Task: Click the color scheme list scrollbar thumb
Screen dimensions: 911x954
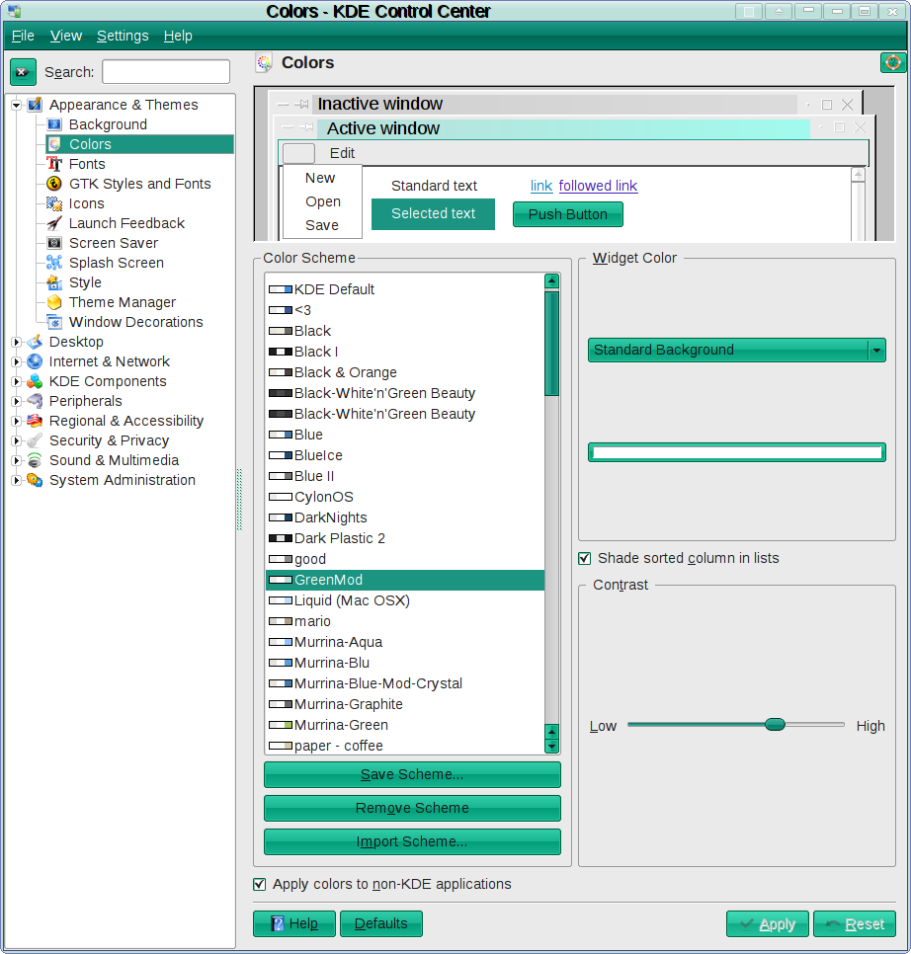Action: click(x=552, y=344)
